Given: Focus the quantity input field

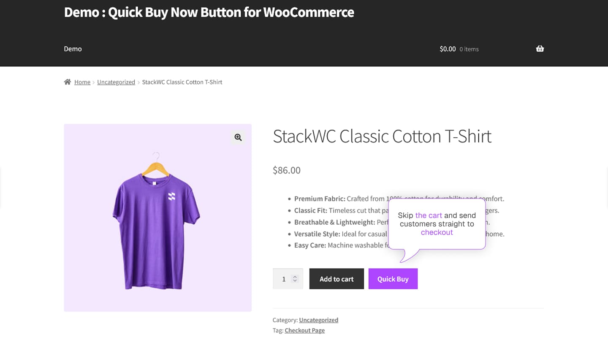Looking at the screenshot, I should pos(283,279).
